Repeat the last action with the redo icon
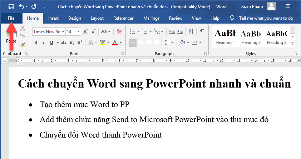The image size is (301, 159). pyautogui.click(x=34, y=7)
